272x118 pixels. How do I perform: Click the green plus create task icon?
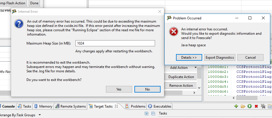[x=237, y=106]
